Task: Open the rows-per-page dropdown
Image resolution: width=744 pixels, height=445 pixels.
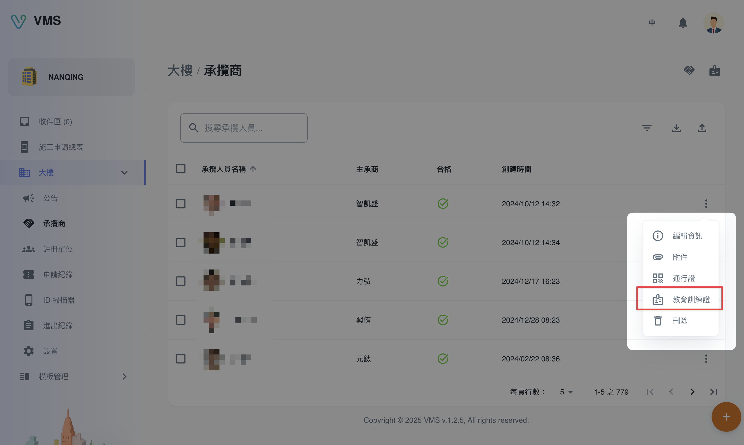Action: 566,392
